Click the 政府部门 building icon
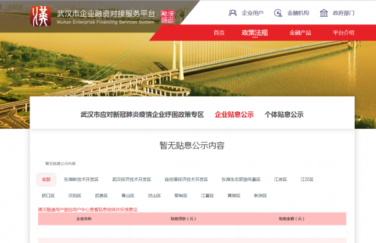Viewport: 376px width, 243px height. 324,13
